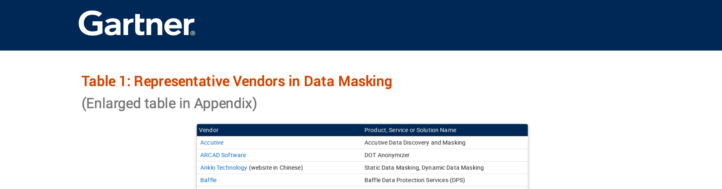Click the registered trademark symbol beside Gartner

pyautogui.click(x=193, y=33)
